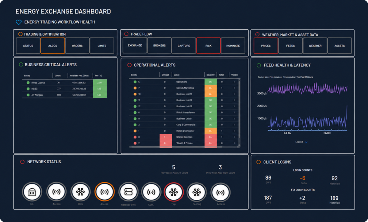Click the red dot of entity 8 row
The image size is (368, 222).
(x=135, y=137)
